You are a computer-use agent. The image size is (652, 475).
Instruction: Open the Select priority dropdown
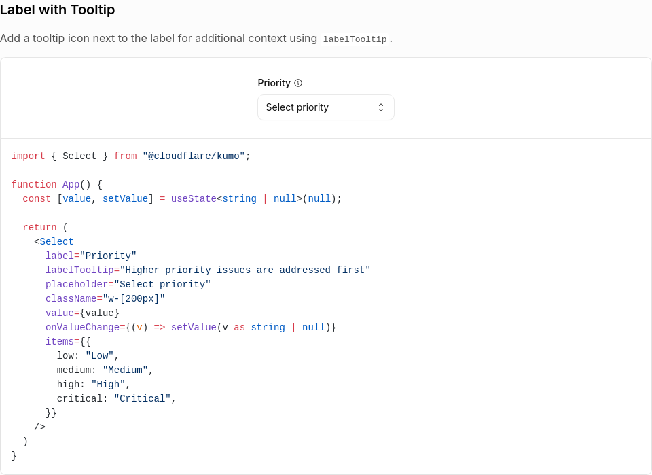click(x=326, y=107)
